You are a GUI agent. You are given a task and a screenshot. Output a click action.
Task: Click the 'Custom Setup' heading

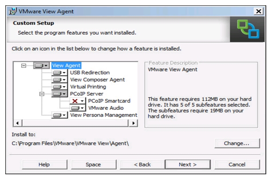point(33,23)
